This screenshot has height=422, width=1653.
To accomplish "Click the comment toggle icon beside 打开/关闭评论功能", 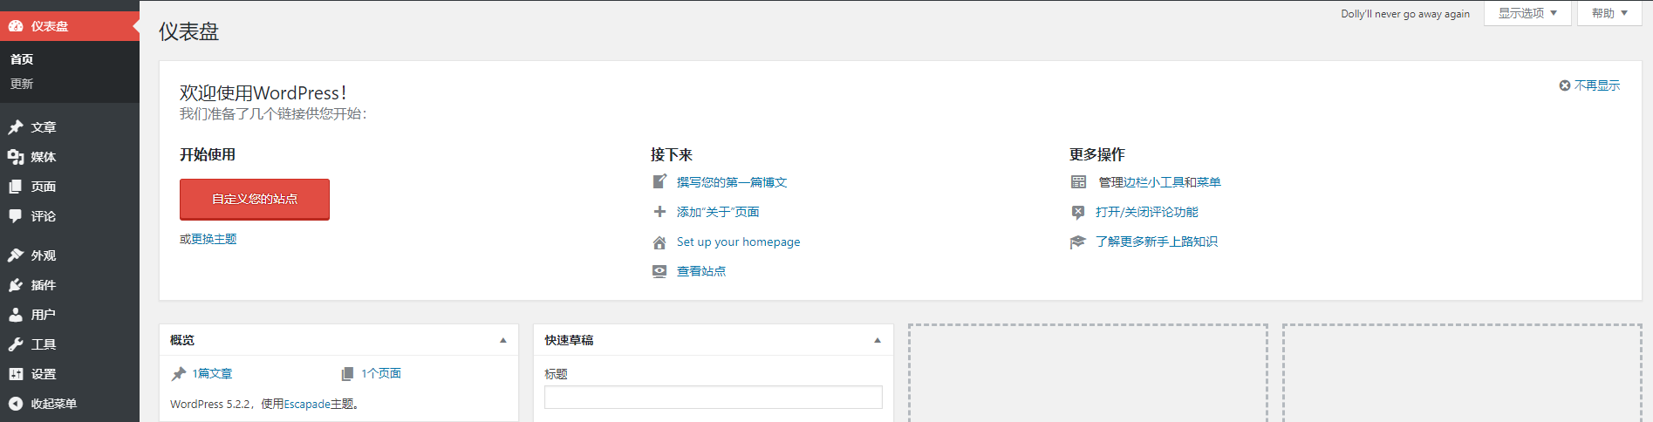I will [x=1078, y=212].
